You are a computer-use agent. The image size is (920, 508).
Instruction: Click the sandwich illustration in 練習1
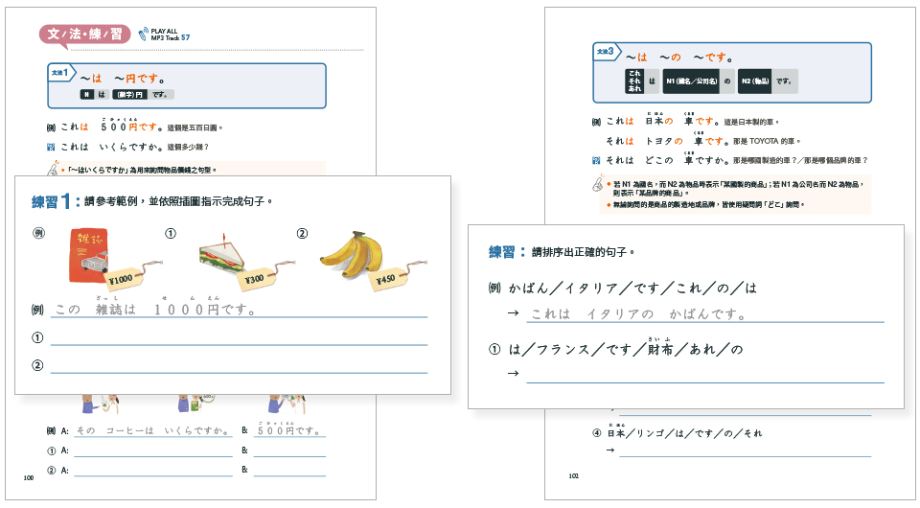222,255
